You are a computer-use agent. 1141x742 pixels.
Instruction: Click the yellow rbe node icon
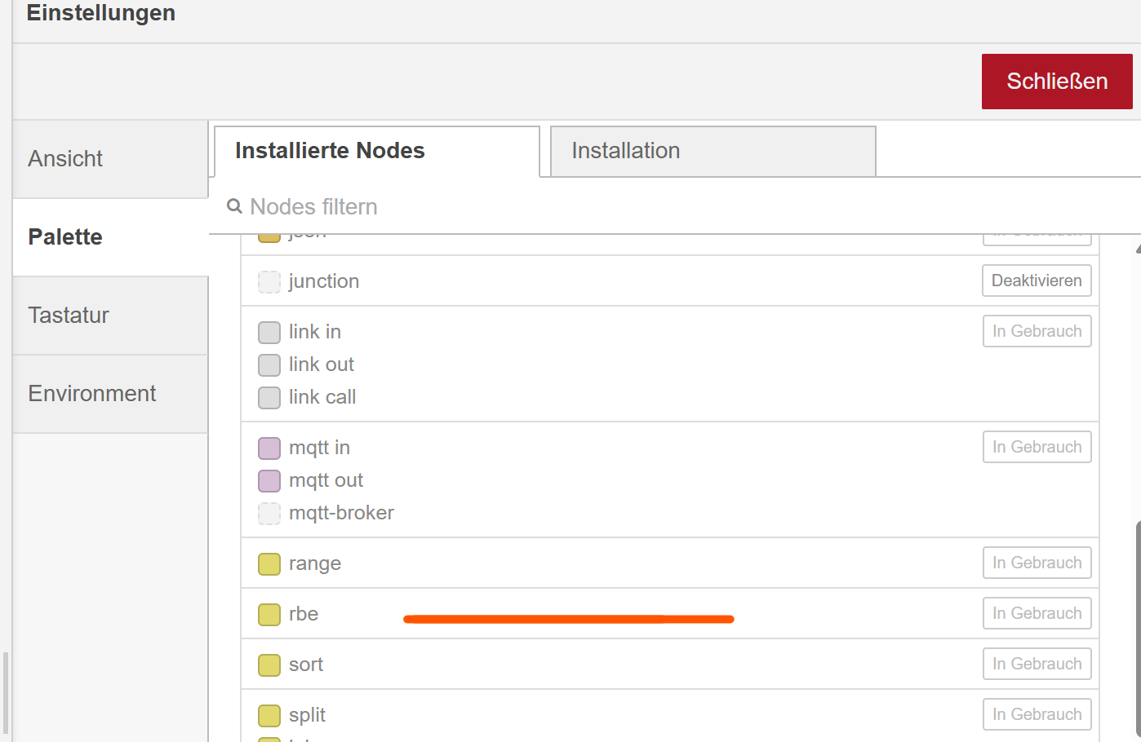(269, 614)
